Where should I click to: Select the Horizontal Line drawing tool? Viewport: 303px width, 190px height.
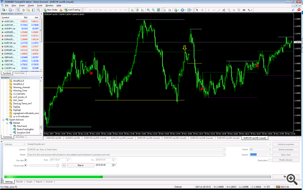tap(214, 10)
